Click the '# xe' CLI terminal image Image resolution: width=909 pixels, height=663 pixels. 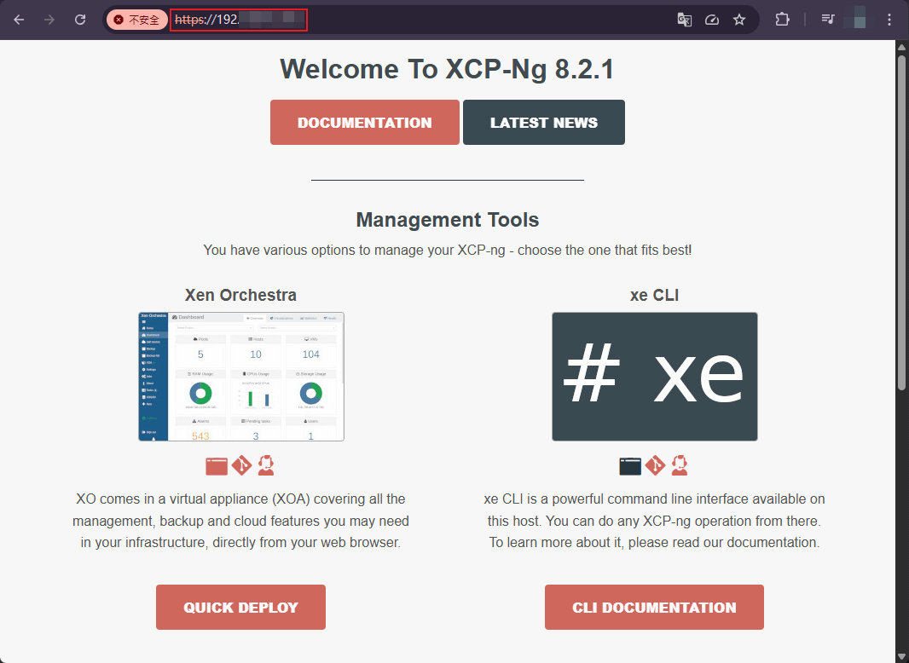click(x=655, y=377)
